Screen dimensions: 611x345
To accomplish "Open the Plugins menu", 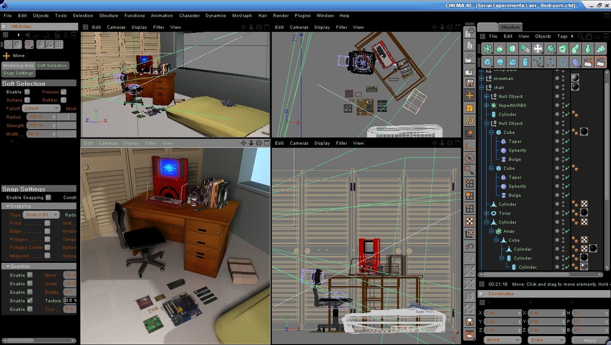I will (302, 15).
